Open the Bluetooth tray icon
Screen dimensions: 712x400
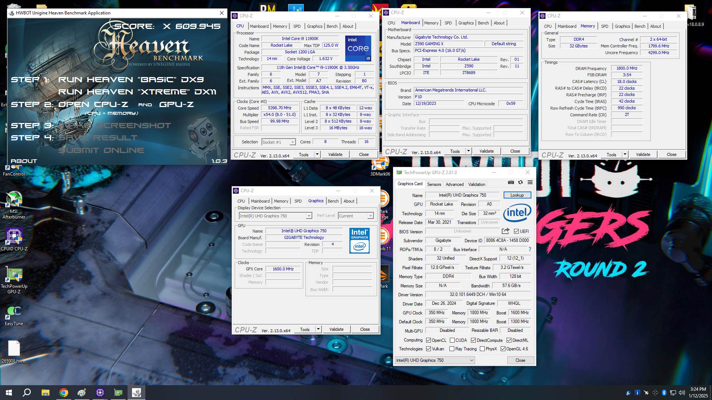(x=664, y=393)
